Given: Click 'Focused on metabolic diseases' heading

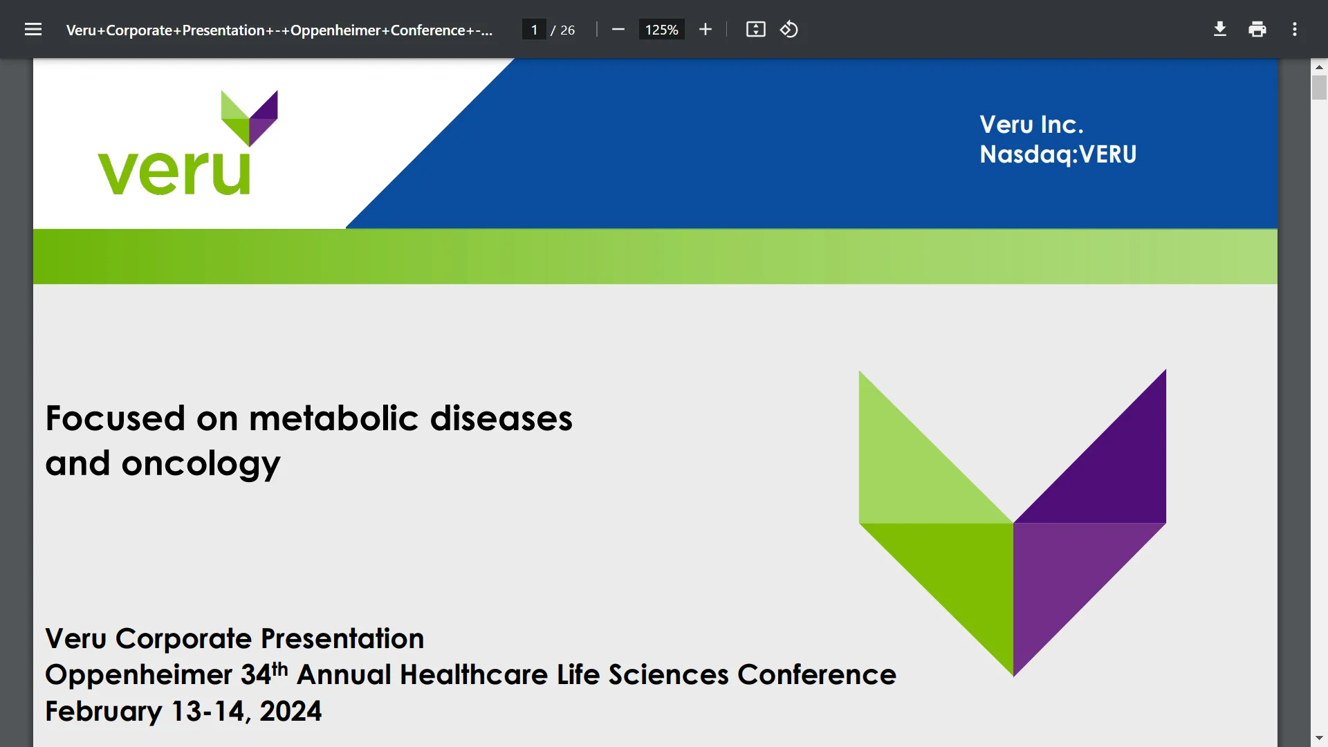Looking at the screenshot, I should [309, 418].
